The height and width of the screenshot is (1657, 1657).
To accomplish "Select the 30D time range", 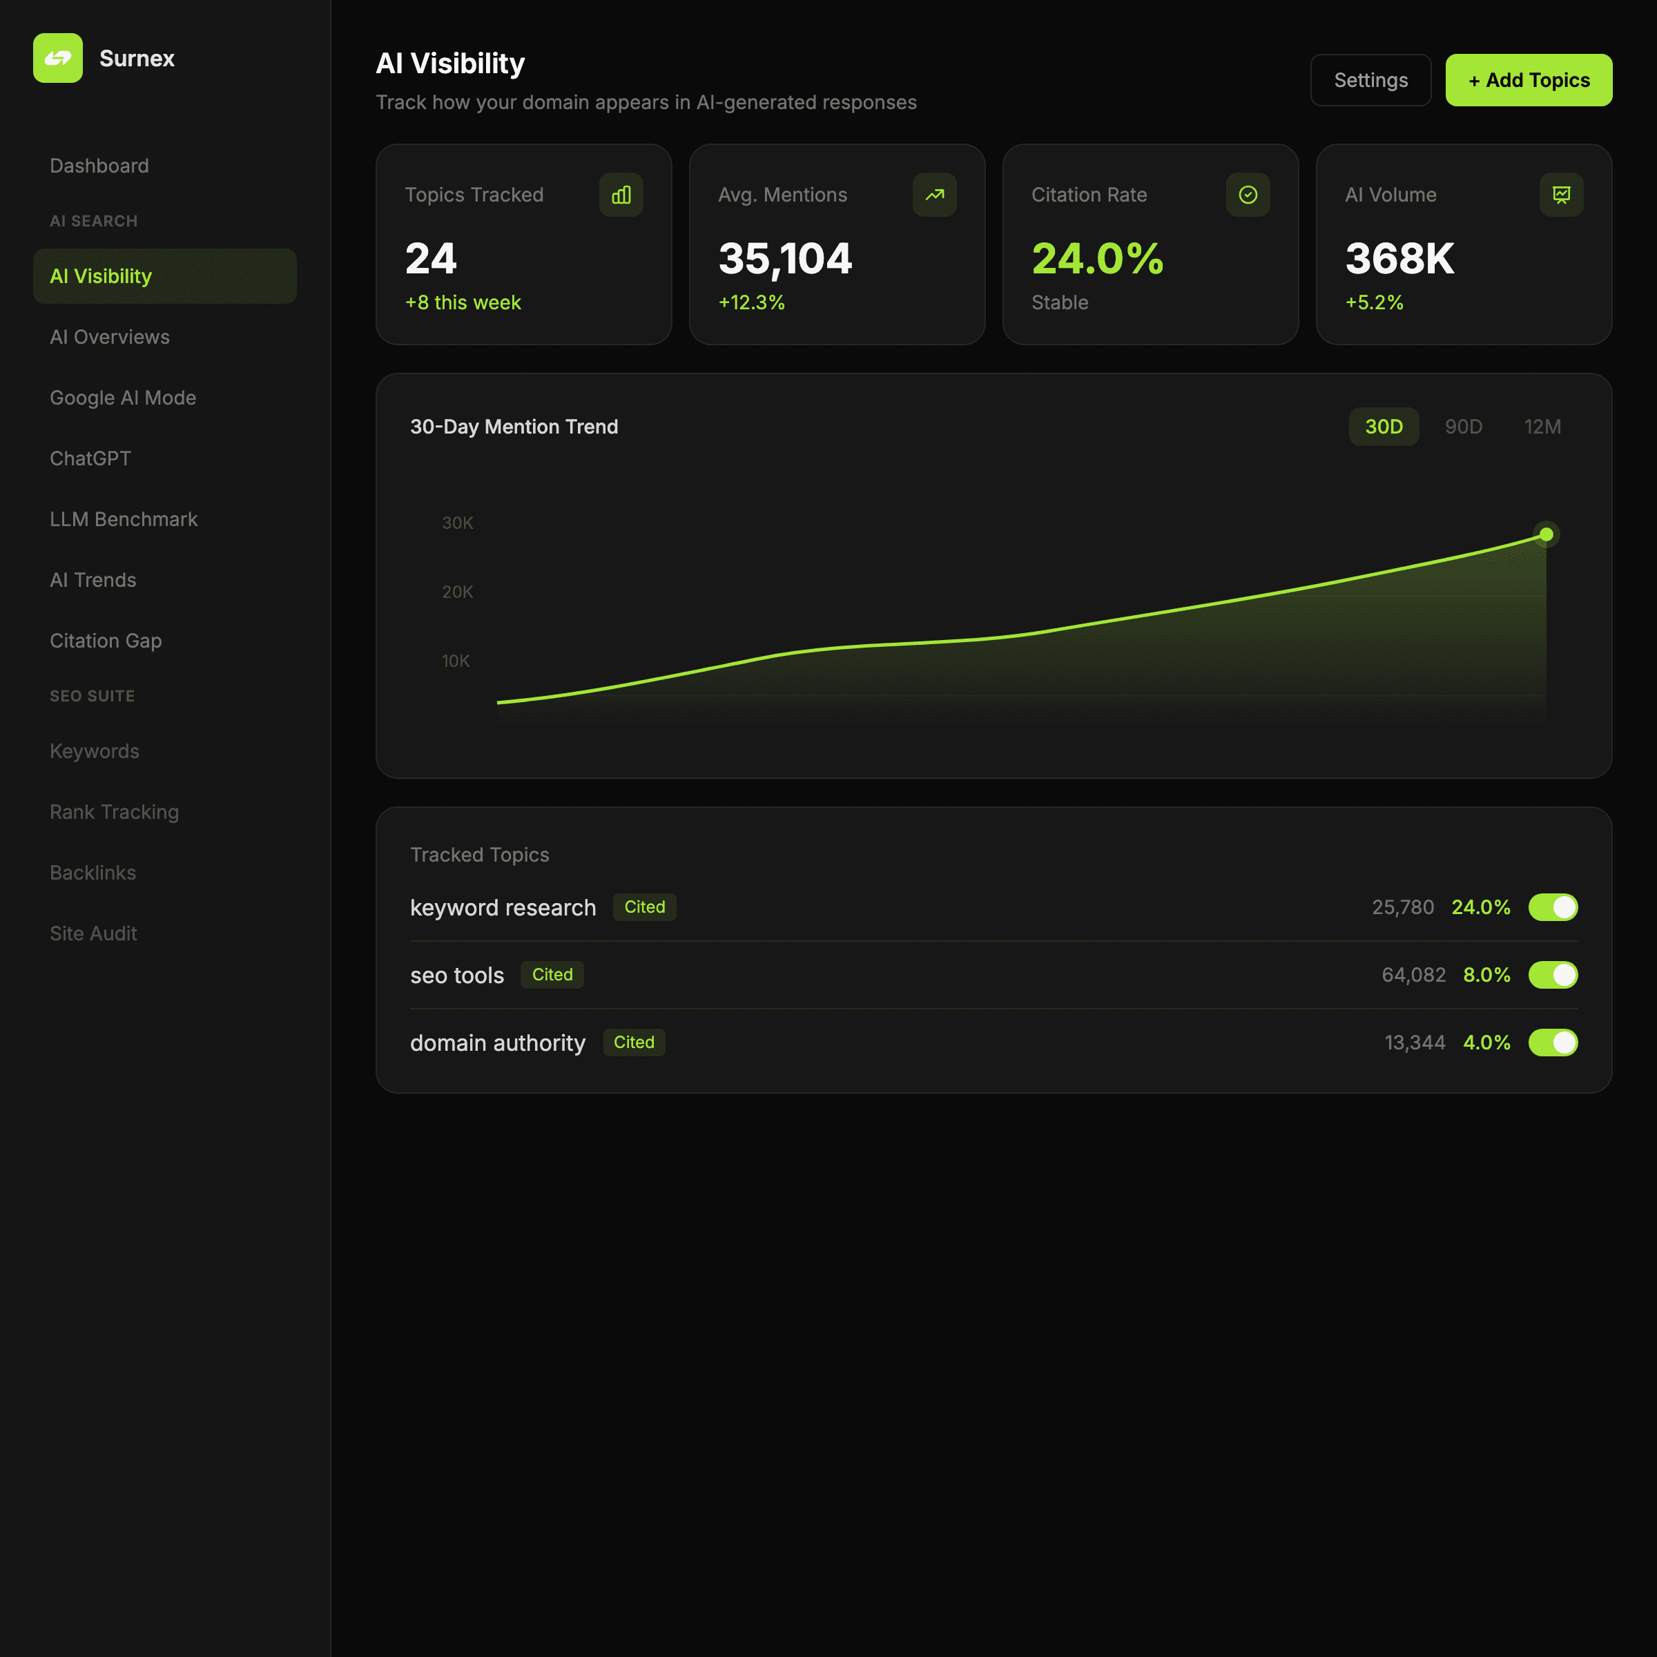I will 1384,426.
